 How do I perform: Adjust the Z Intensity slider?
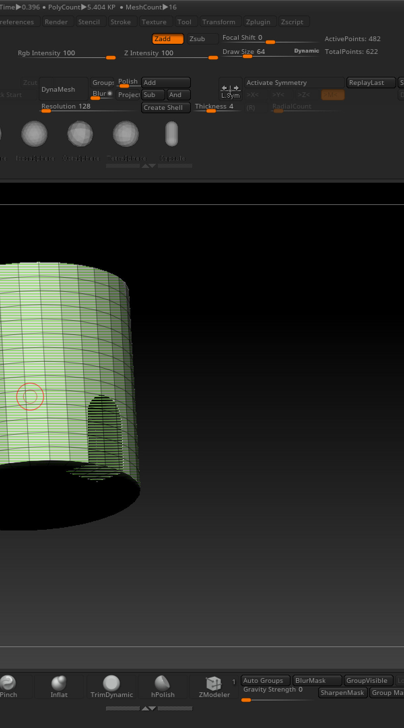point(169,54)
